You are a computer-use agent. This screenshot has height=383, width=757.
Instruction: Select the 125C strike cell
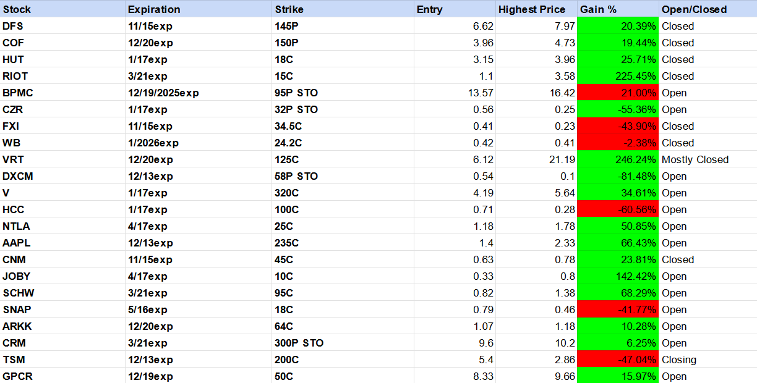(x=343, y=159)
